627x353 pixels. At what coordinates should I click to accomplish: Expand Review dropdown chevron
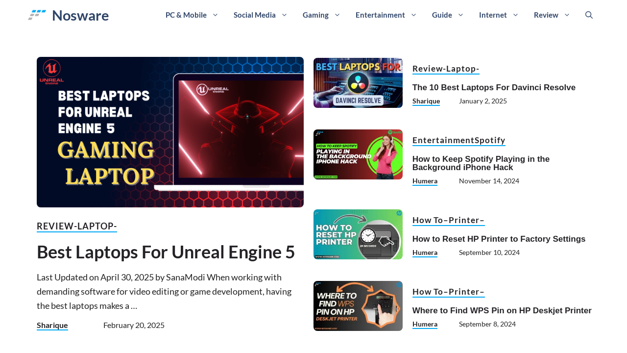pos(567,15)
